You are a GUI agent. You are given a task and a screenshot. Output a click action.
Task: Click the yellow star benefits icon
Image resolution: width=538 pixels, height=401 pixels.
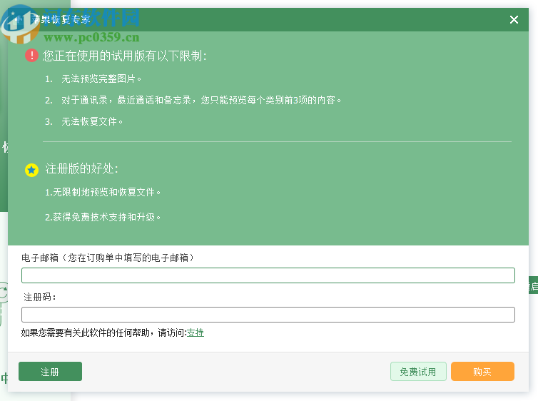coord(31,170)
